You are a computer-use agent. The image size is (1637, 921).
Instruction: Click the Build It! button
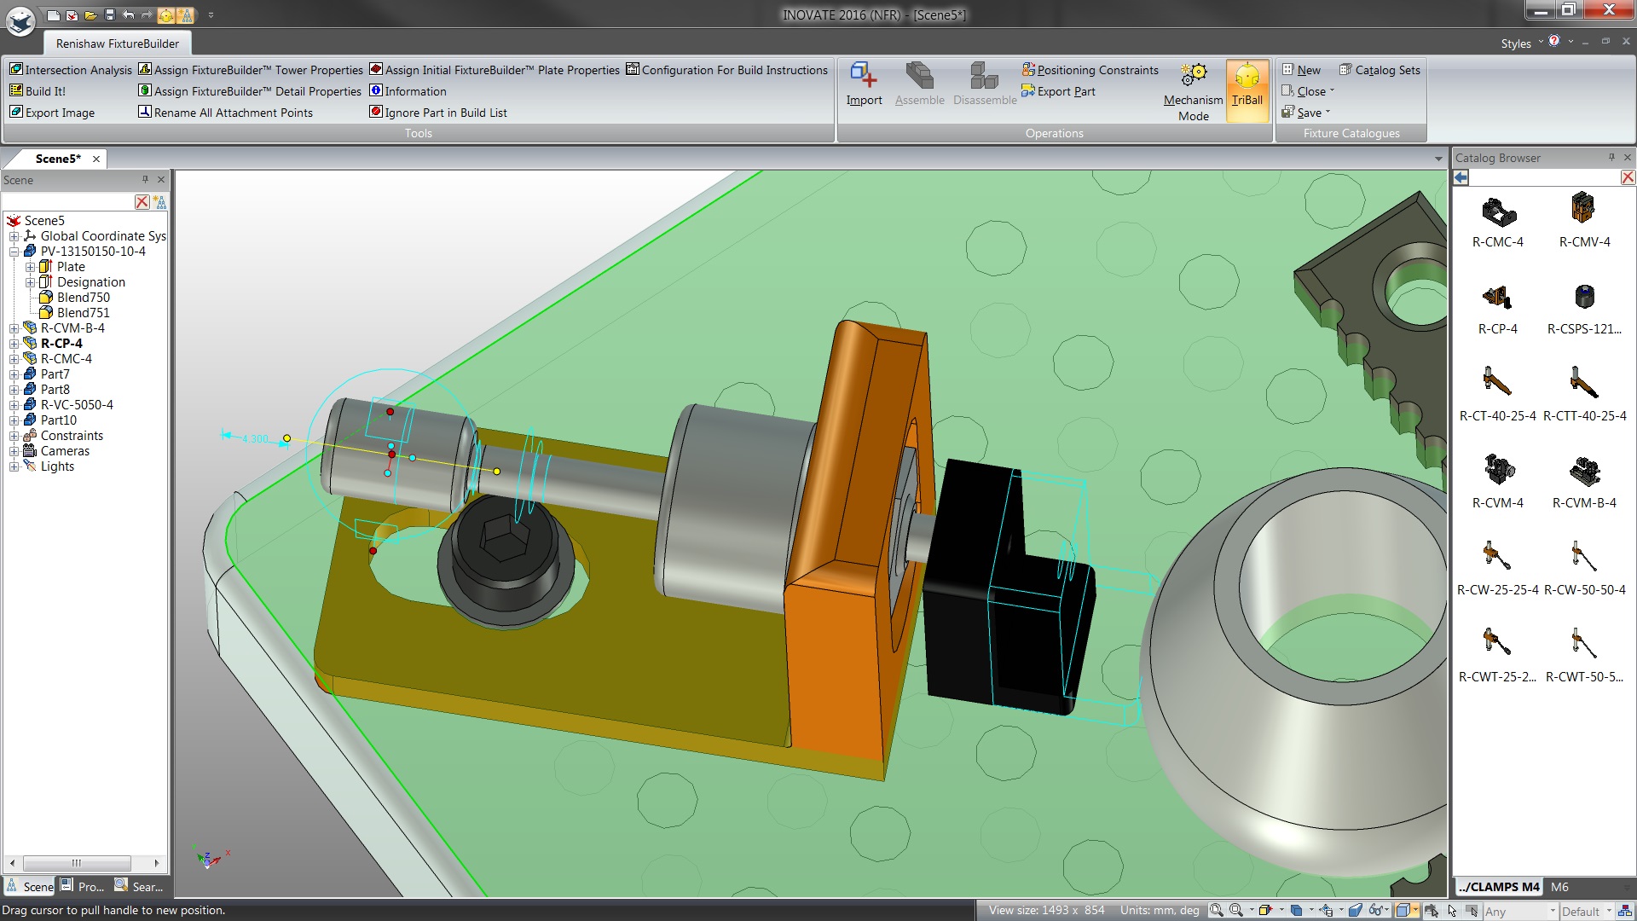(x=38, y=91)
